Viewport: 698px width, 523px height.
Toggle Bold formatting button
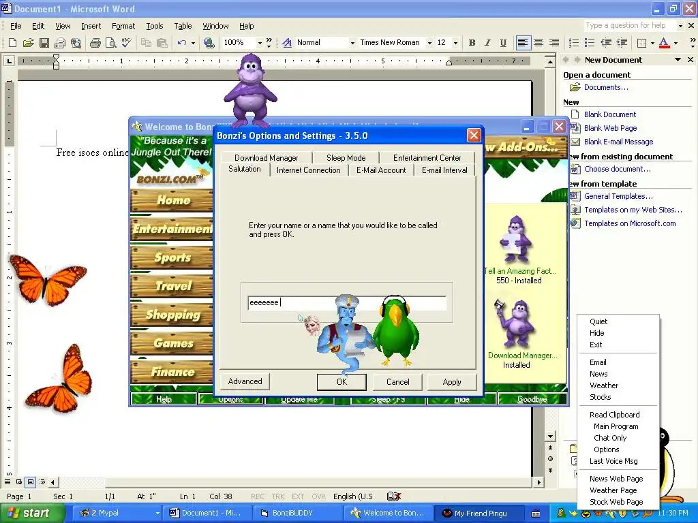tap(472, 43)
